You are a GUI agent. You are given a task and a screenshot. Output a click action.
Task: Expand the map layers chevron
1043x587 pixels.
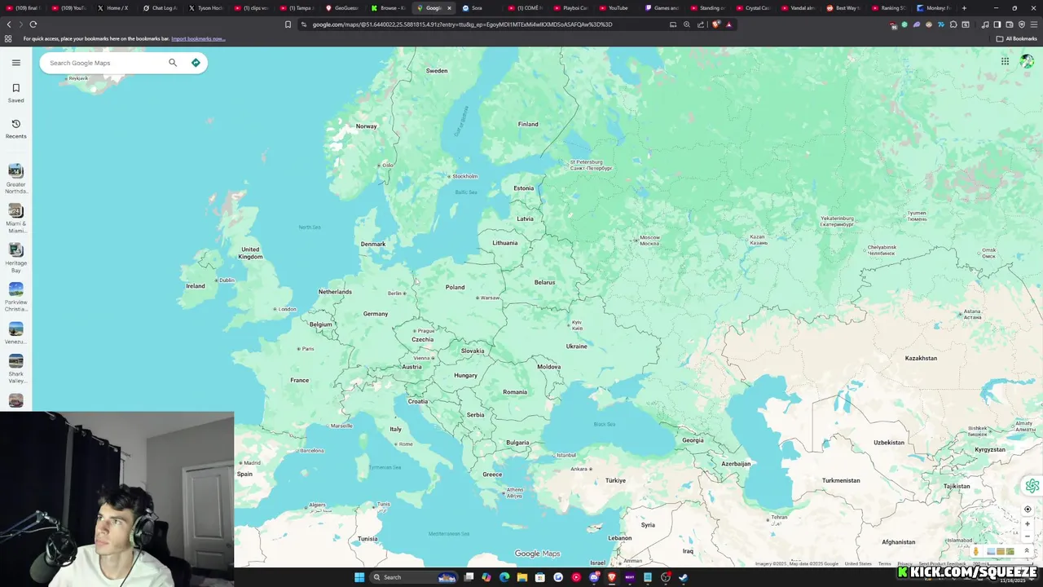point(1027,551)
